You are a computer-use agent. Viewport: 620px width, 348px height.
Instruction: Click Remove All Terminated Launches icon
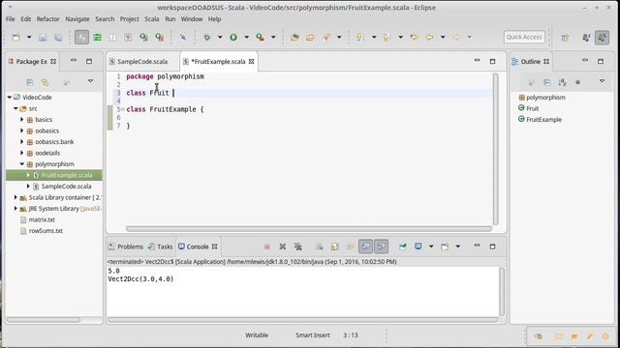(298, 246)
